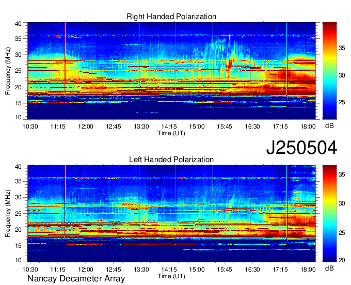Click the 35 MHz frequency tick of Right Handed plot
The height and width of the screenshot is (285, 351).
[x=18, y=39]
